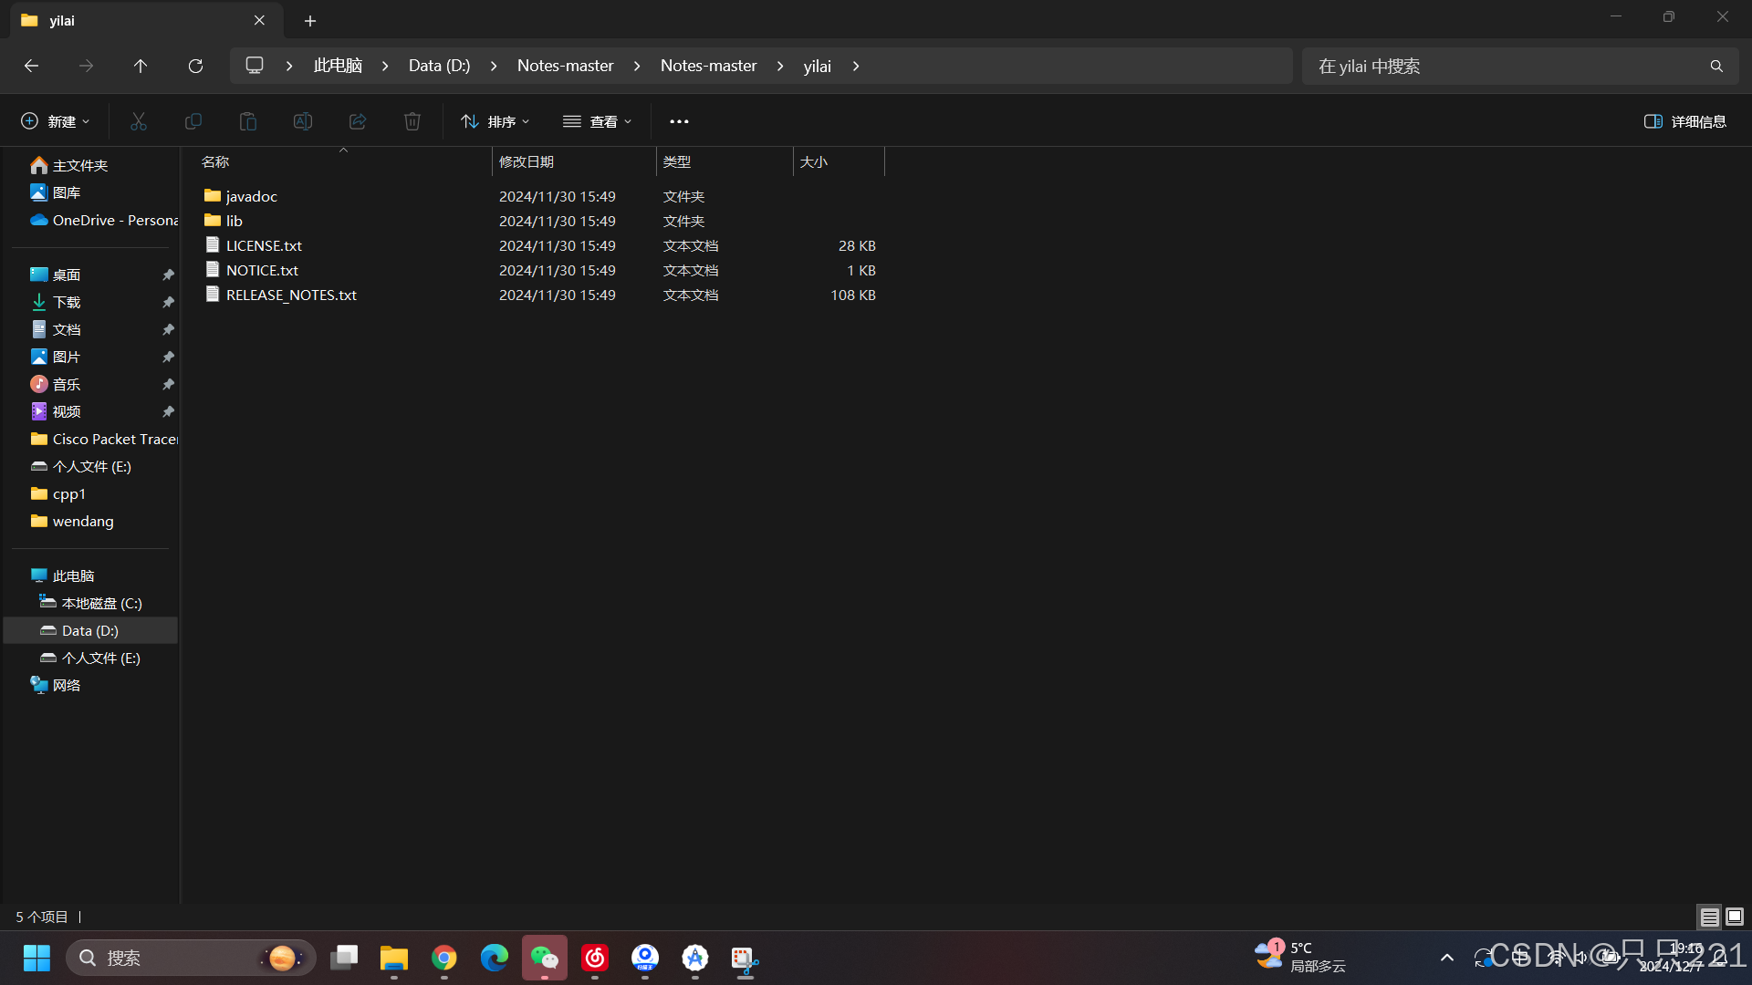
Task: Select Data (D:) in the address breadcrumb
Action: (x=439, y=66)
